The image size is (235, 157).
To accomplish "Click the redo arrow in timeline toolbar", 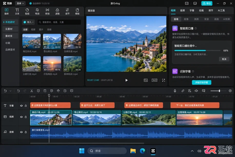I will [x=25, y=91].
